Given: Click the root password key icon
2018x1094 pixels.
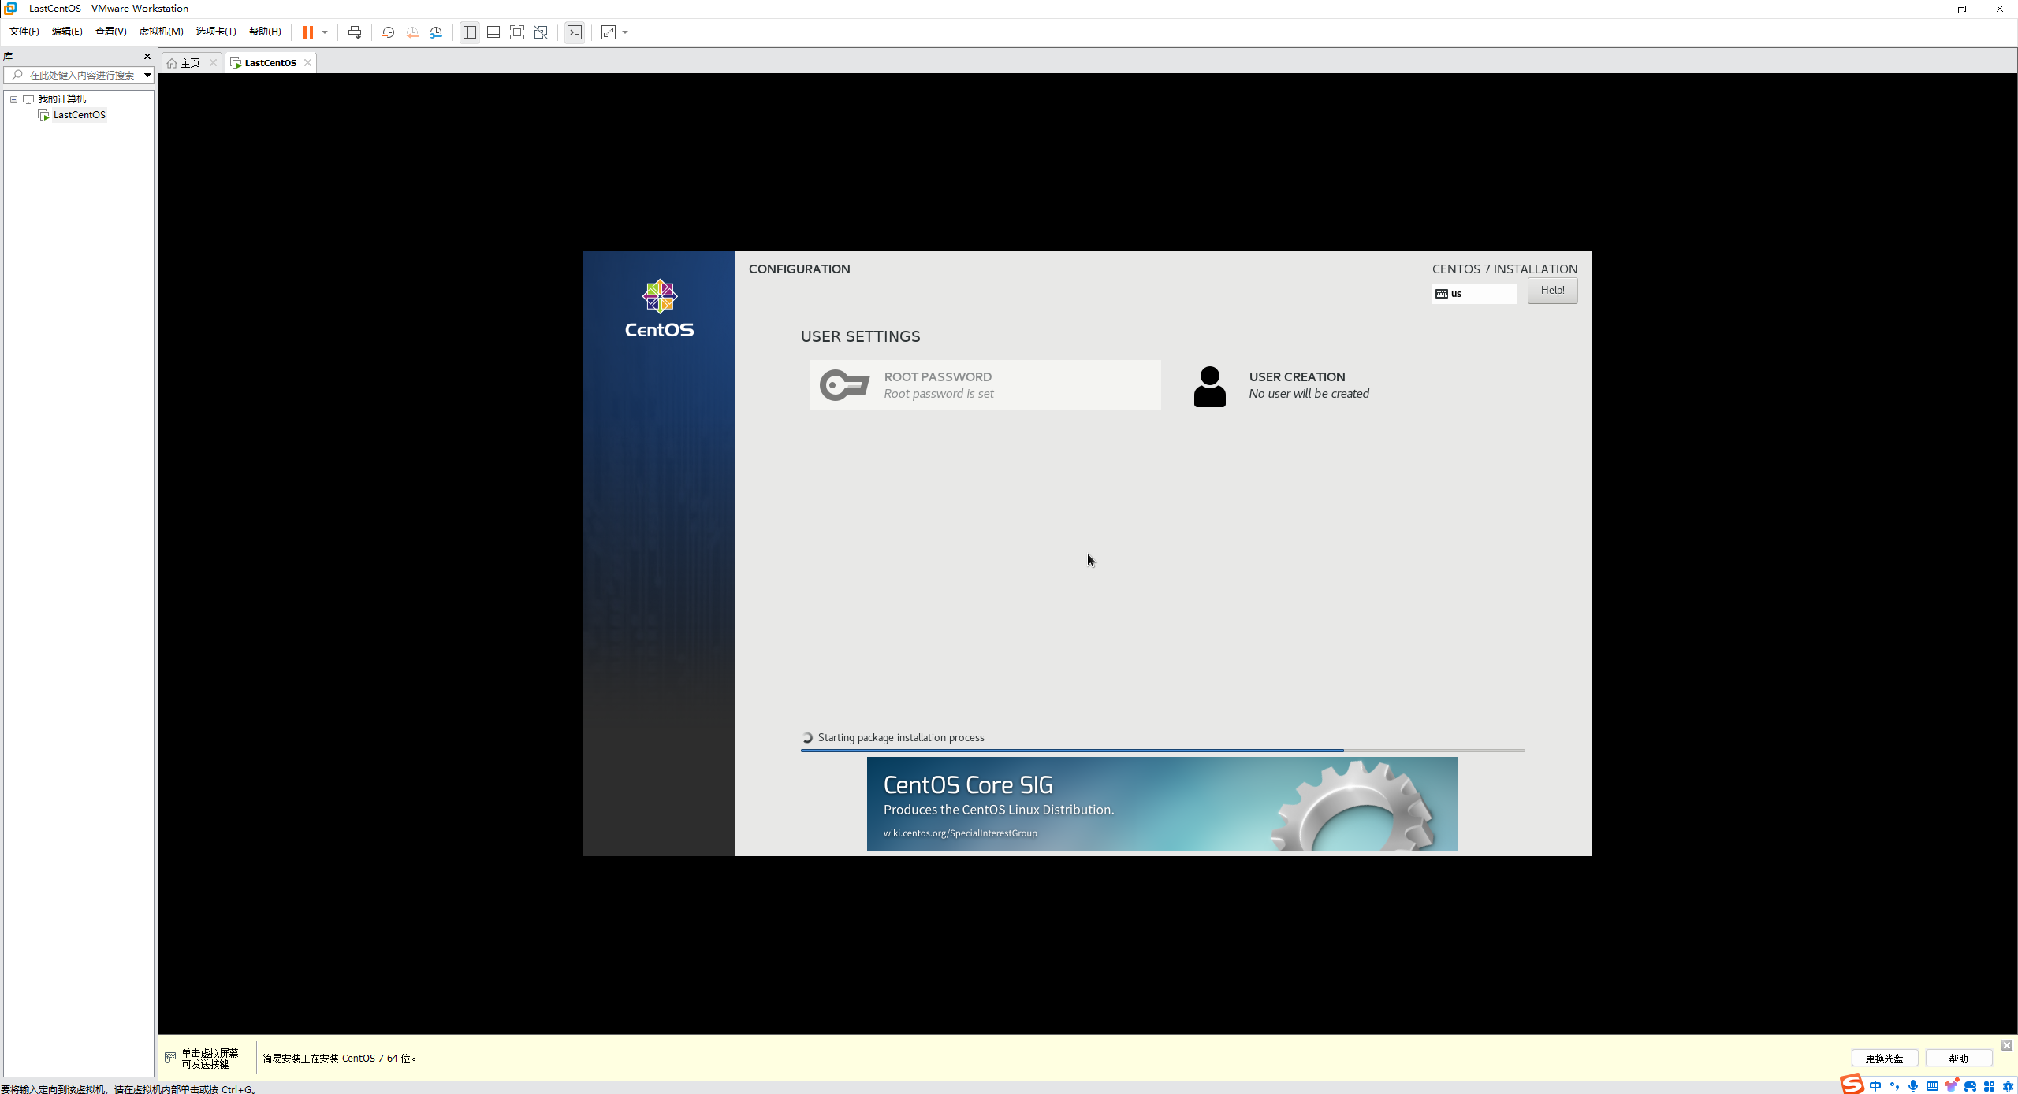Looking at the screenshot, I should click(845, 385).
